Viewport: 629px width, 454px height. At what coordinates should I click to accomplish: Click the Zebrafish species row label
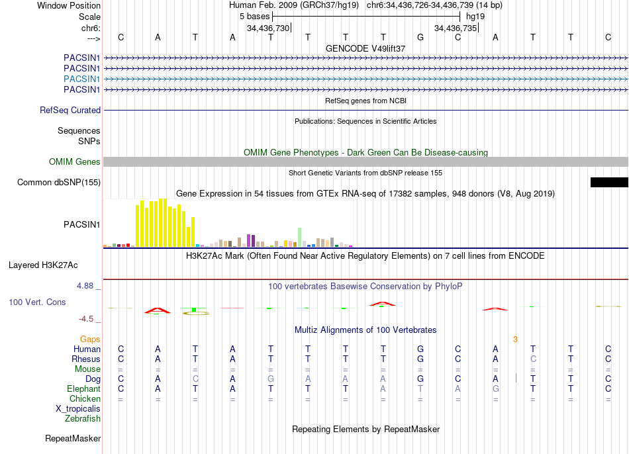coord(83,419)
